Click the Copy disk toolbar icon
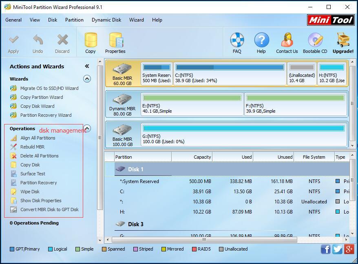Image resolution: width=358 pixels, height=264 pixels. [x=91, y=39]
